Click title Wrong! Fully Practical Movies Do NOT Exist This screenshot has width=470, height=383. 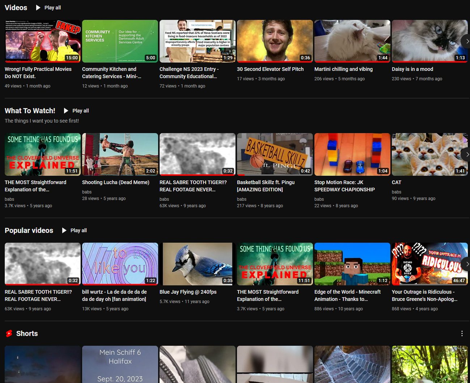38,73
